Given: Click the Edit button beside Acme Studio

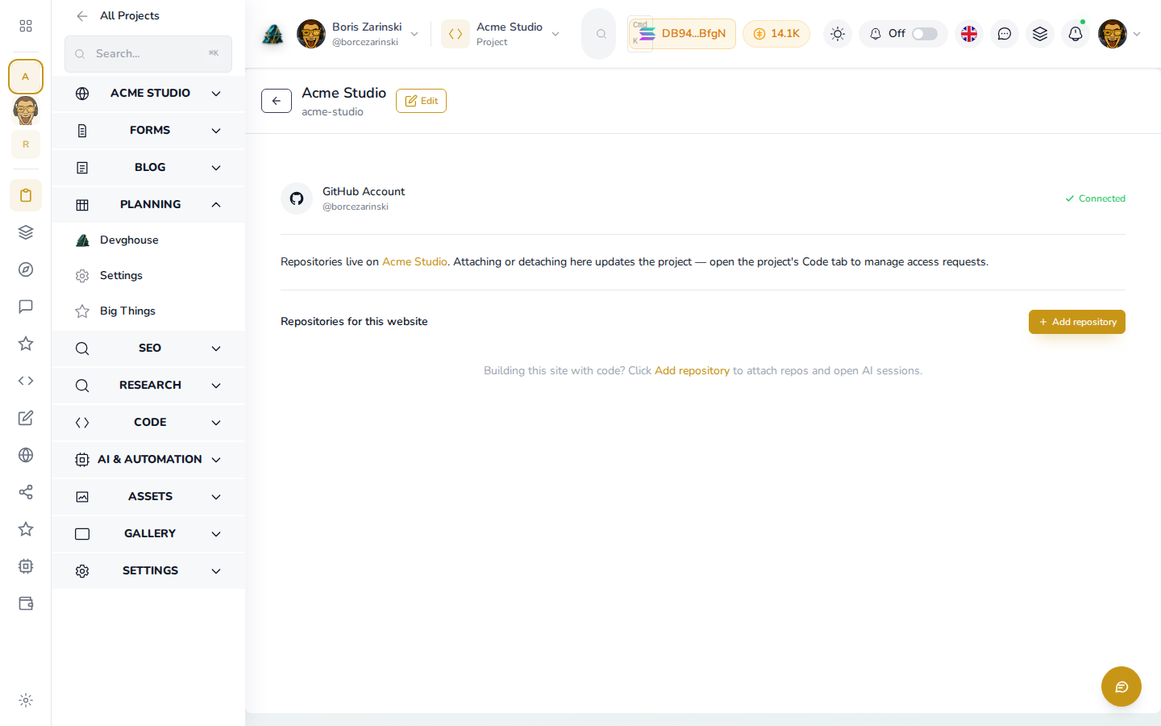Looking at the screenshot, I should (421, 101).
